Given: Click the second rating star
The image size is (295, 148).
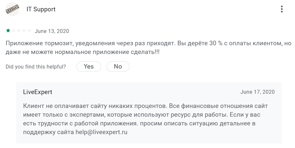Looking at the screenshot, I should pyautogui.click(x=13, y=31).
